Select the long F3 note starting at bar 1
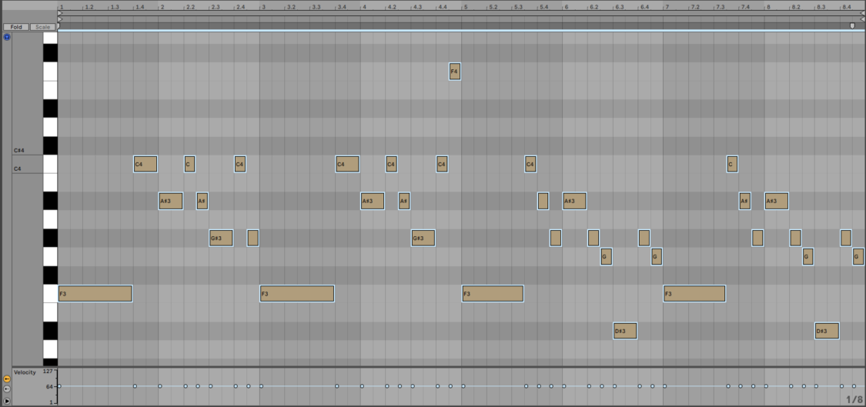 95,293
